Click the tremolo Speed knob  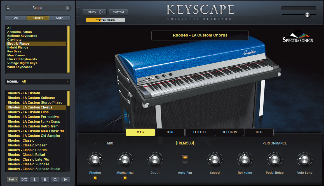tap(215, 160)
